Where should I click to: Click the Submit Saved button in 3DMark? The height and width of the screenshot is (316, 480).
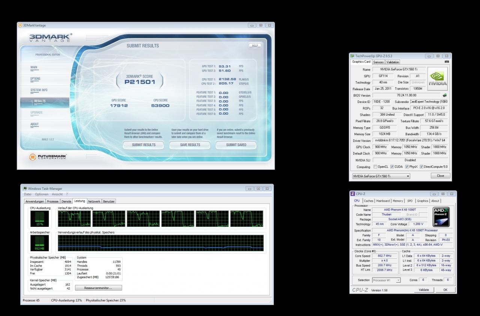click(236, 145)
